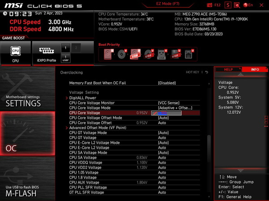The width and height of the screenshot is (269, 201).
Task: Switch to the INFO tab
Action: (255, 70)
